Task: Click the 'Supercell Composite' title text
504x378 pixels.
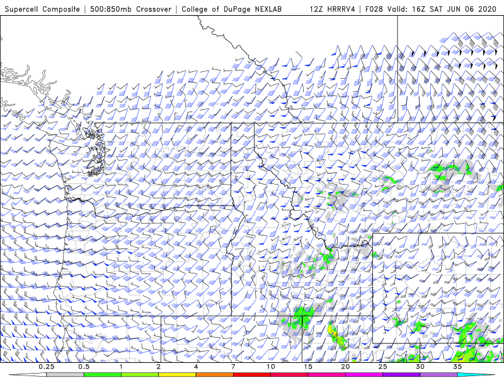Action: pyautogui.click(x=42, y=9)
